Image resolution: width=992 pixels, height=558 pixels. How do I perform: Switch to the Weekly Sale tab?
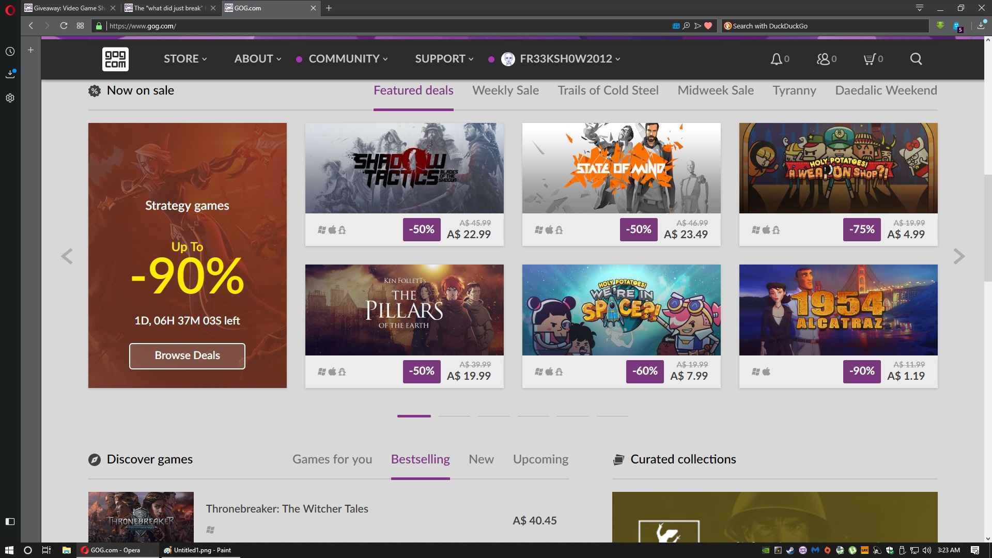[505, 91]
